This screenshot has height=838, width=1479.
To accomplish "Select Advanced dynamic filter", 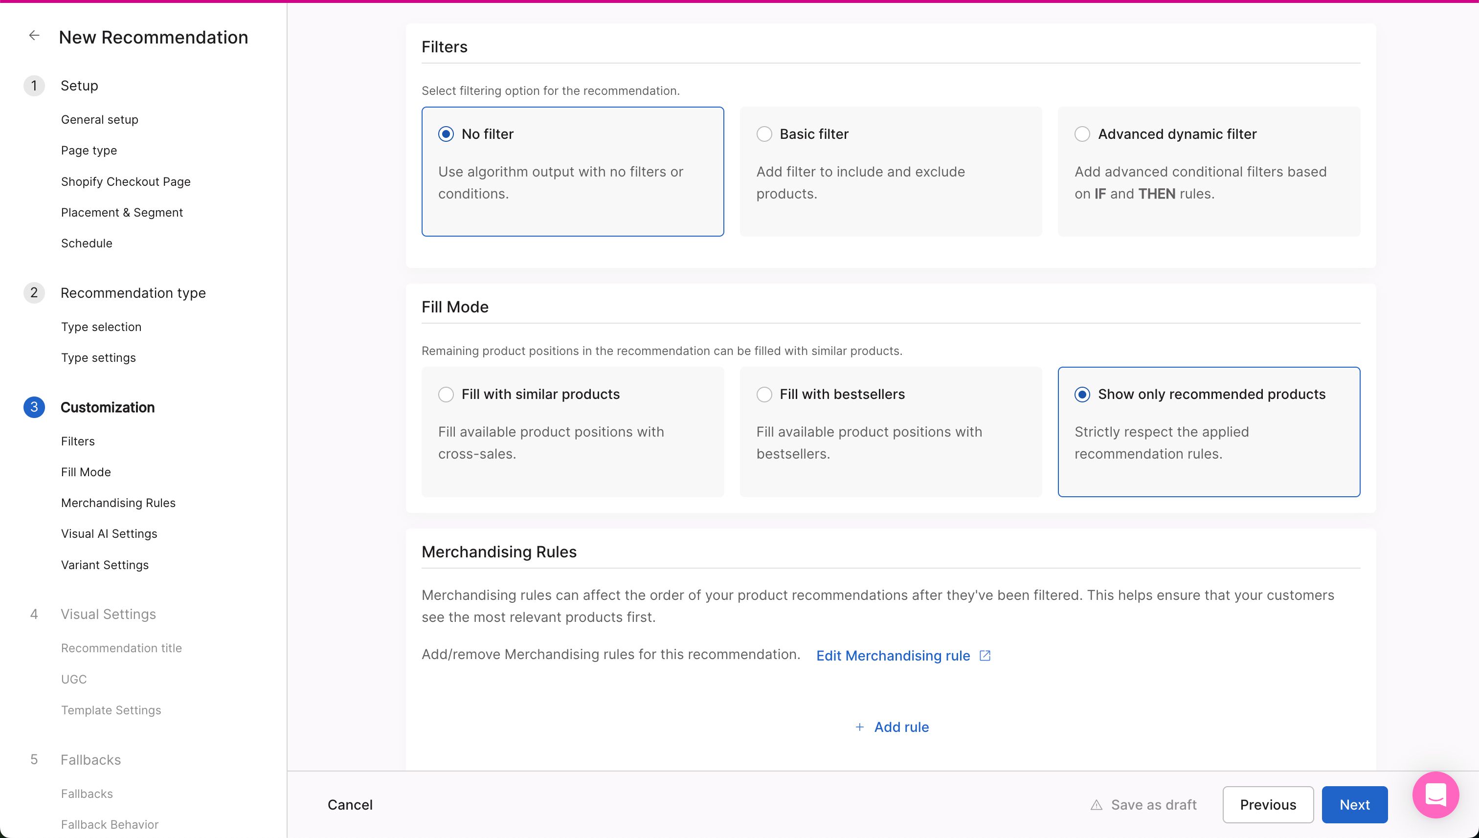I will coord(1082,133).
